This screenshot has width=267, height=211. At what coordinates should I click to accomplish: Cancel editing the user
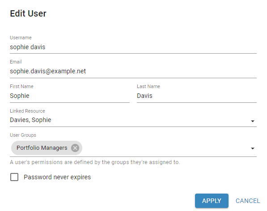(x=248, y=201)
